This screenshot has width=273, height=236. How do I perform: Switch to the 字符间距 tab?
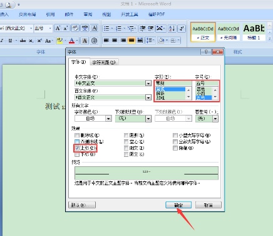pyautogui.click(x=104, y=62)
